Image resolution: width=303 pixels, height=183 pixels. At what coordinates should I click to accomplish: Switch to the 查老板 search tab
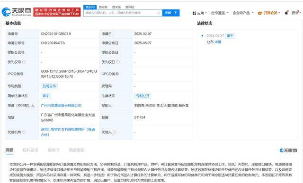(103, 7)
